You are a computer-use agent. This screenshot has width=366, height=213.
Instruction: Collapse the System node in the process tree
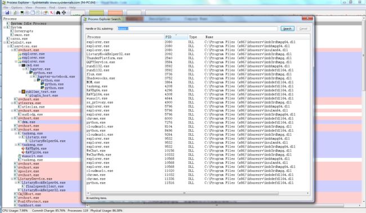click(x=5, y=27)
